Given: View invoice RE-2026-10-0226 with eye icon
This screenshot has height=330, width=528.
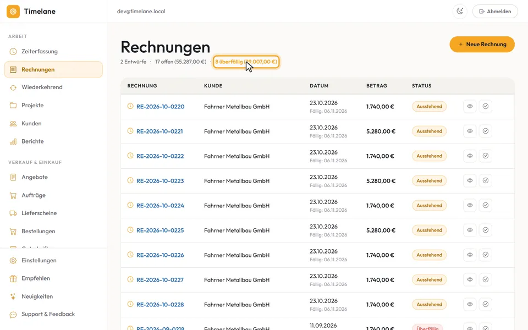Looking at the screenshot, I should pyautogui.click(x=470, y=255).
